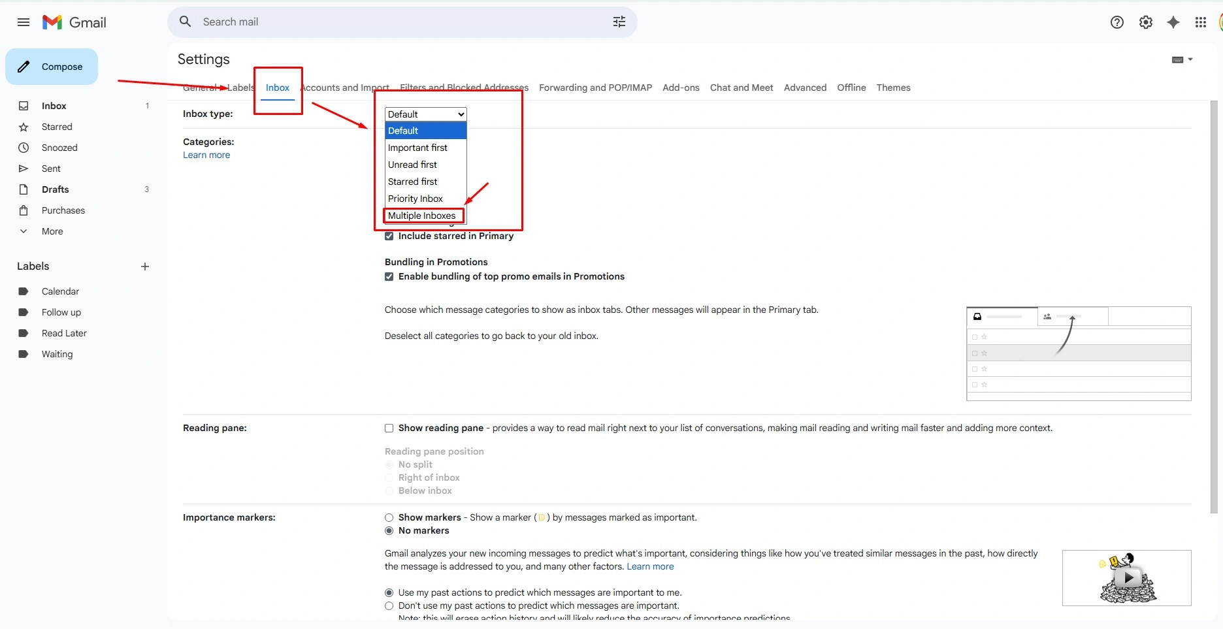Play the importance markers video thumbnail
The height and width of the screenshot is (629, 1223).
[x=1127, y=578]
